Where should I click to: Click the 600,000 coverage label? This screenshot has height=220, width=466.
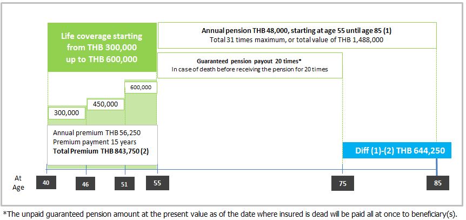(141, 87)
